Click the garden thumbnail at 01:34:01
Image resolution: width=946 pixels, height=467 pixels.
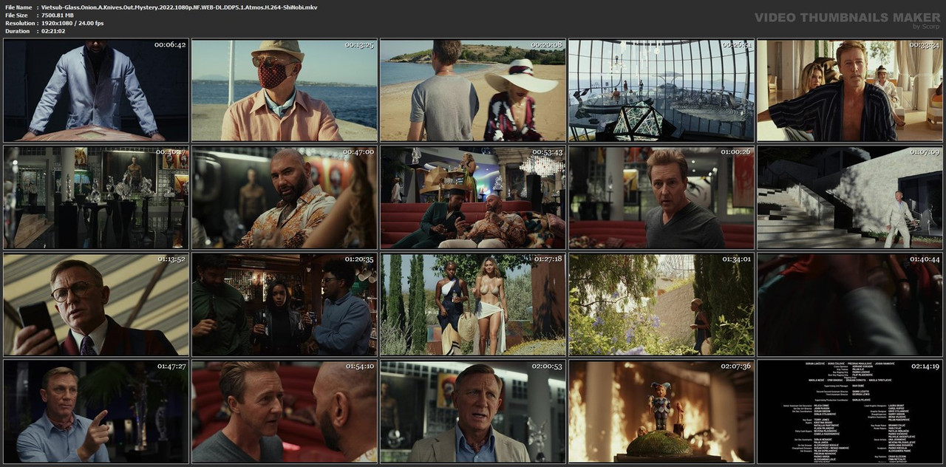click(x=661, y=304)
